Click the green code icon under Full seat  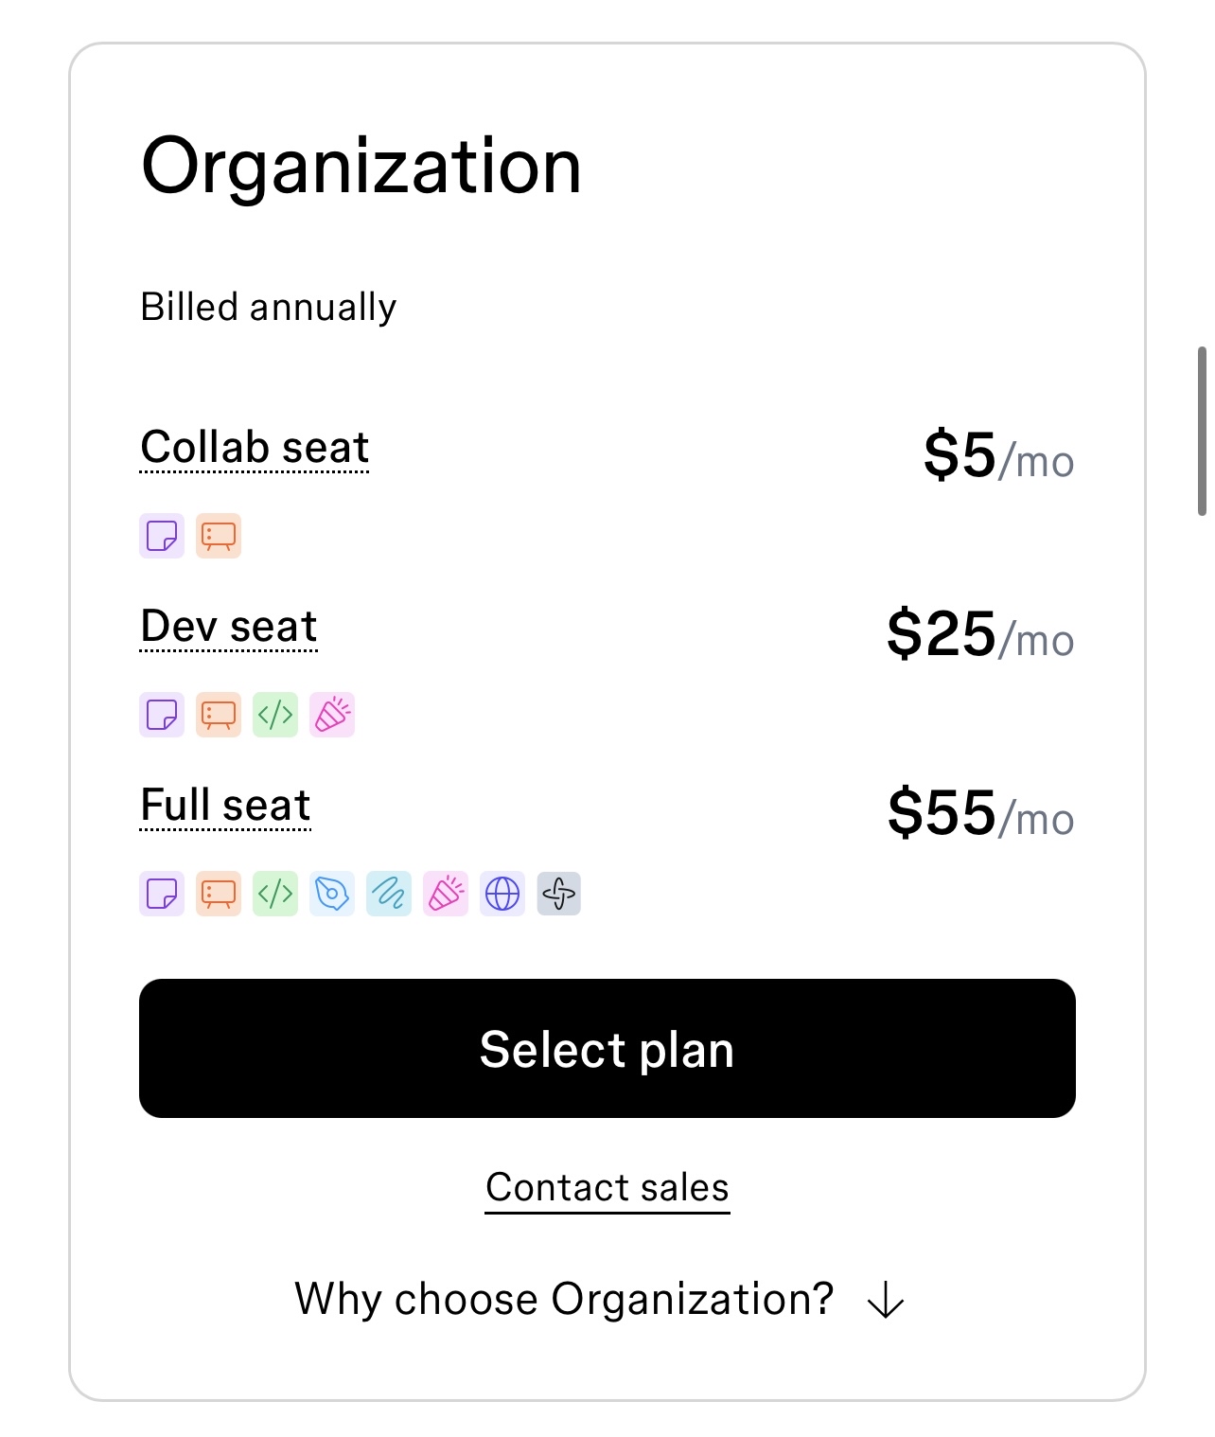(275, 894)
